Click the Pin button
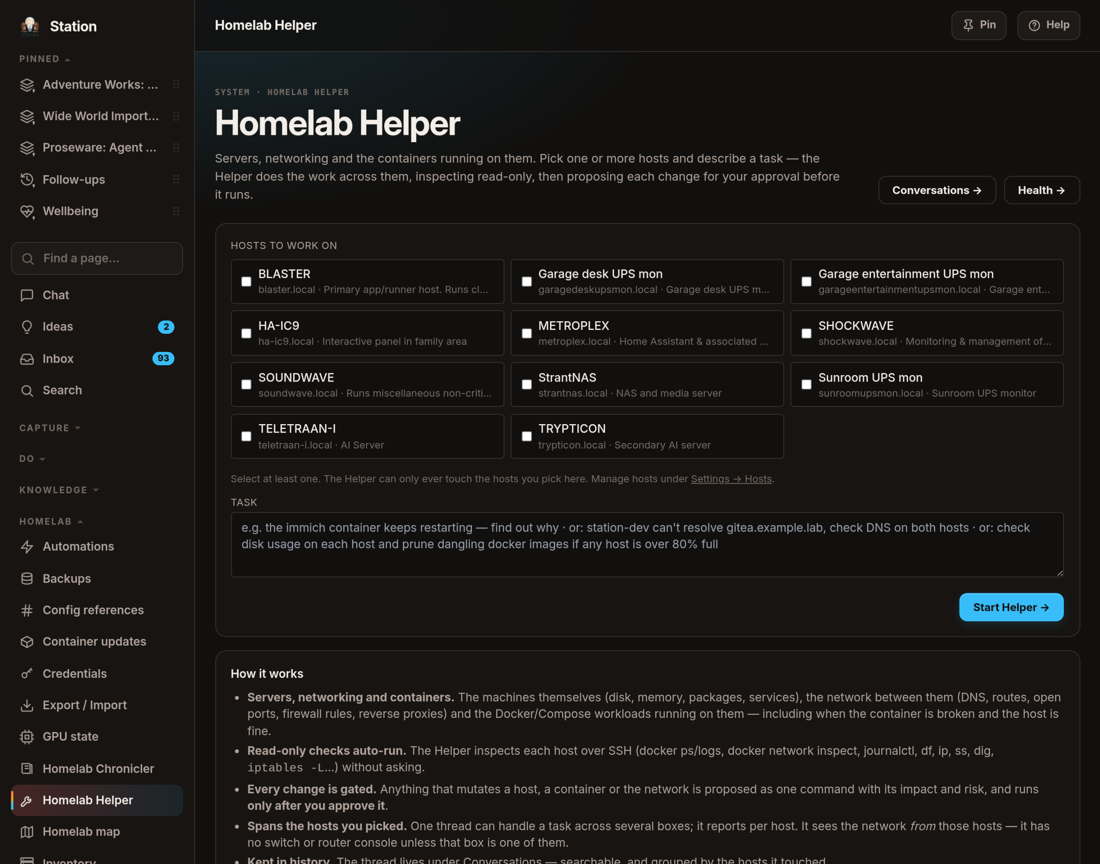 [x=978, y=25]
